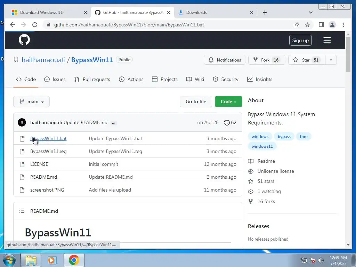Open README.md file link
Screen dimensions: 356x267
click(x=43, y=177)
